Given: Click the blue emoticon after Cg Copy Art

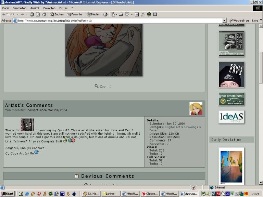Looking at the screenshot, I should (36, 152).
